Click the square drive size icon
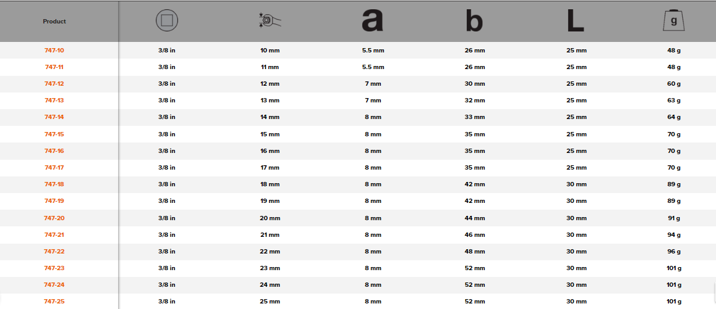Viewport: 716px width, 309px height. pos(166,21)
